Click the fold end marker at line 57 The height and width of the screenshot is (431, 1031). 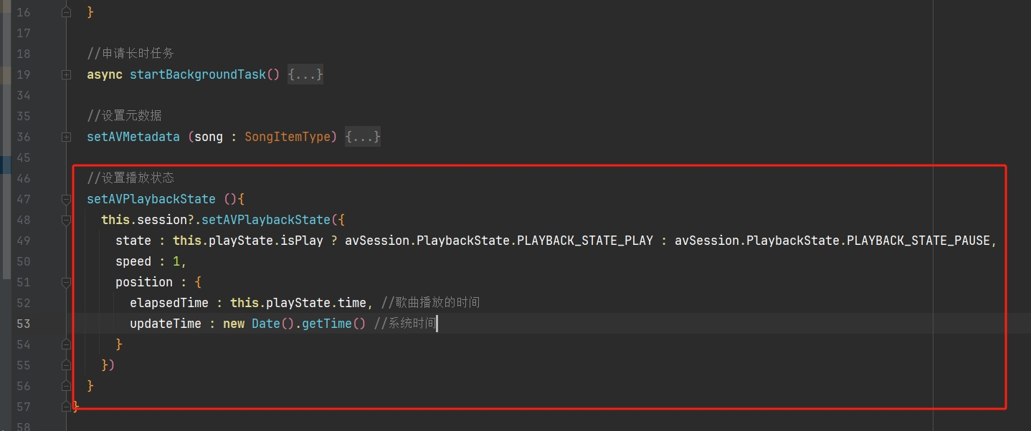click(x=67, y=407)
